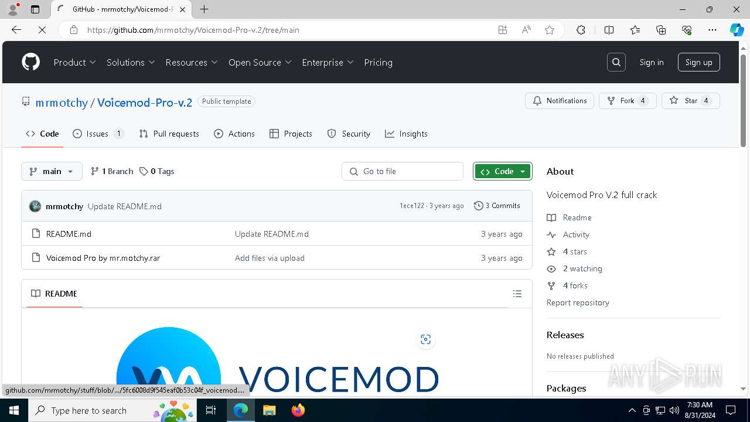Image resolution: width=750 pixels, height=422 pixels.
Task: Open Collections in Edge toolbar
Action: pyautogui.click(x=661, y=30)
